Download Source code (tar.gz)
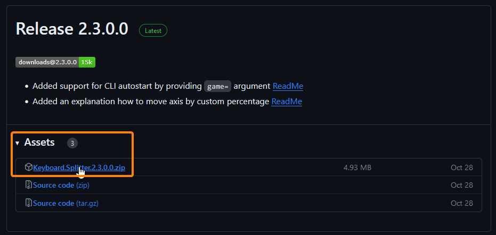This screenshot has height=235, width=496. 66,203
